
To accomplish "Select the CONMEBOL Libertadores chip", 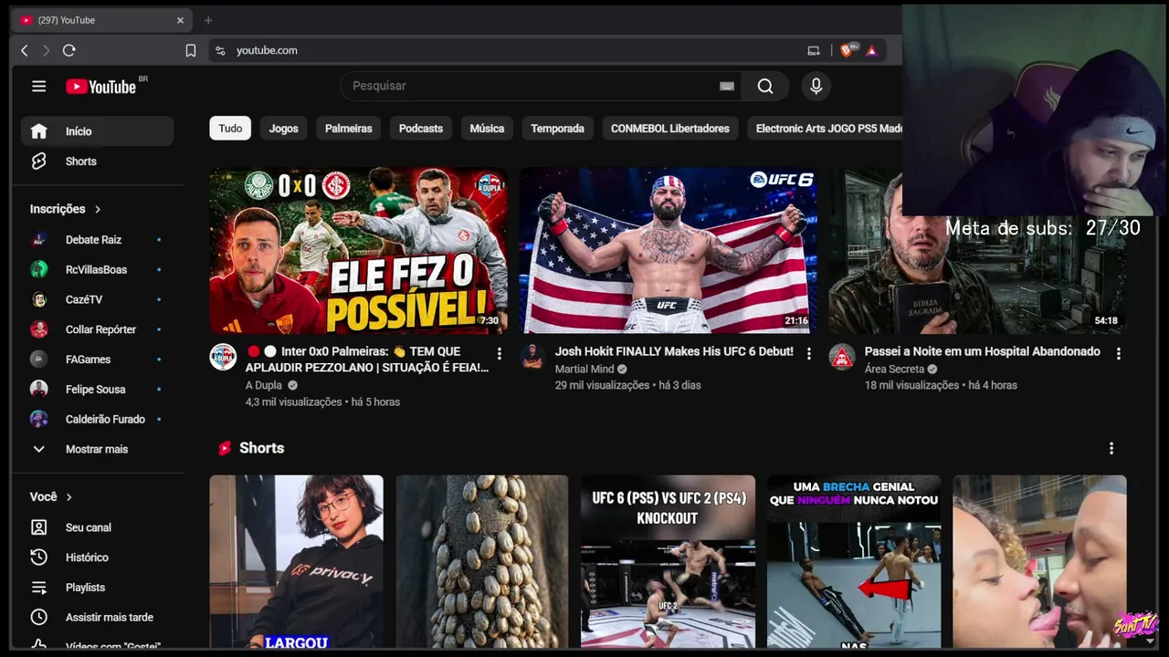I will click(670, 129).
